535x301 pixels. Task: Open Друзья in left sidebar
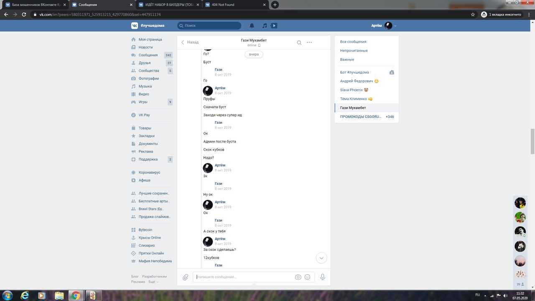(145, 63)
